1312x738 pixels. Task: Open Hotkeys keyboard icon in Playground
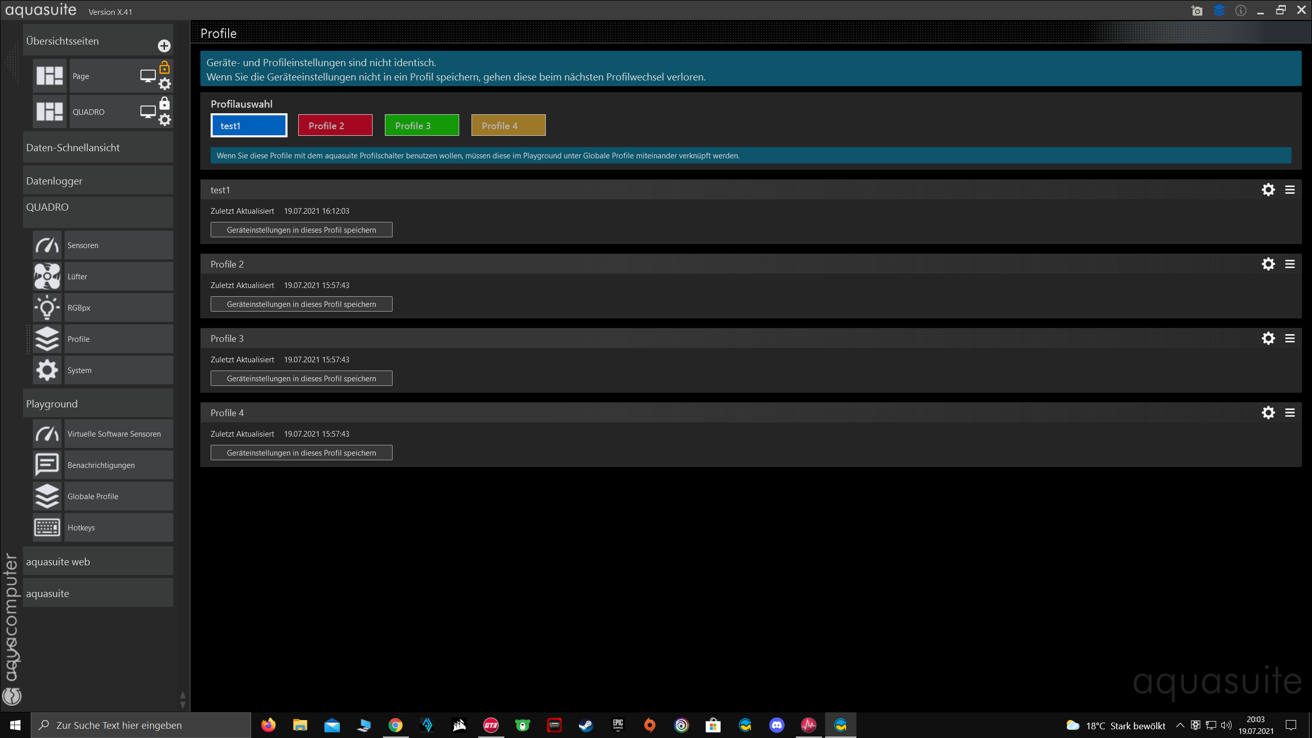pos(47,527)
